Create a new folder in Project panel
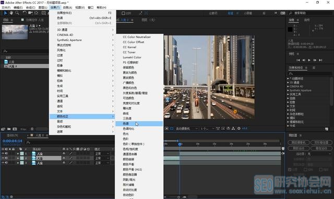The width and height of the screenshot is (334, 199). (x=9, y=129)
